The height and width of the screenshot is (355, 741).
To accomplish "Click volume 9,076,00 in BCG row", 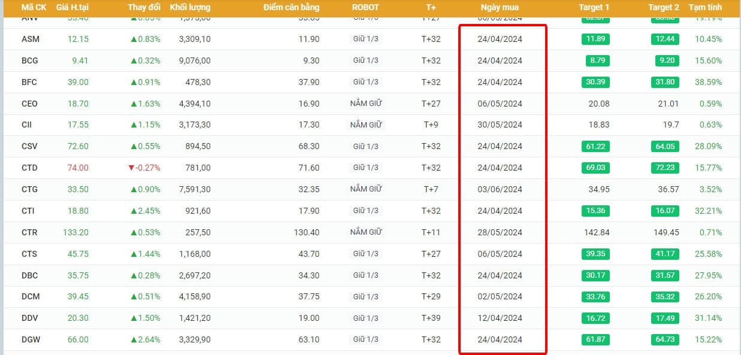I will (194, 60).
